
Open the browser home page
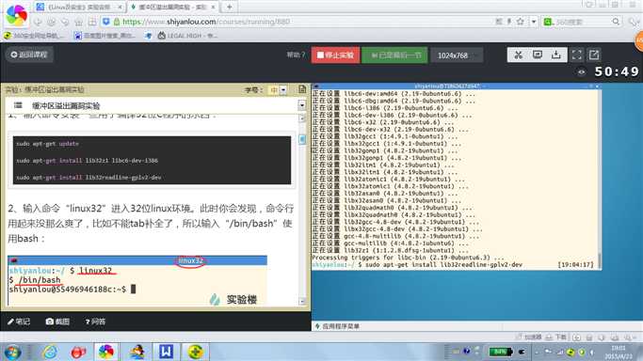coord(78,22)
